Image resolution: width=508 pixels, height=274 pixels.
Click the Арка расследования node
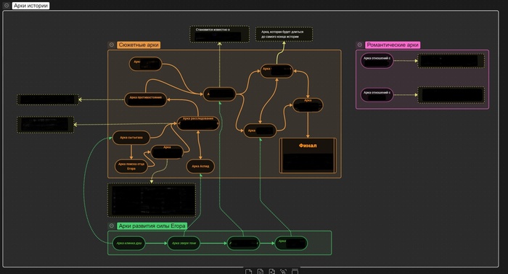click(x=198, y=123)
